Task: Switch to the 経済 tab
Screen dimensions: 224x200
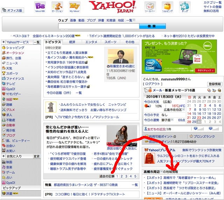Action: (x=72, y=42)
